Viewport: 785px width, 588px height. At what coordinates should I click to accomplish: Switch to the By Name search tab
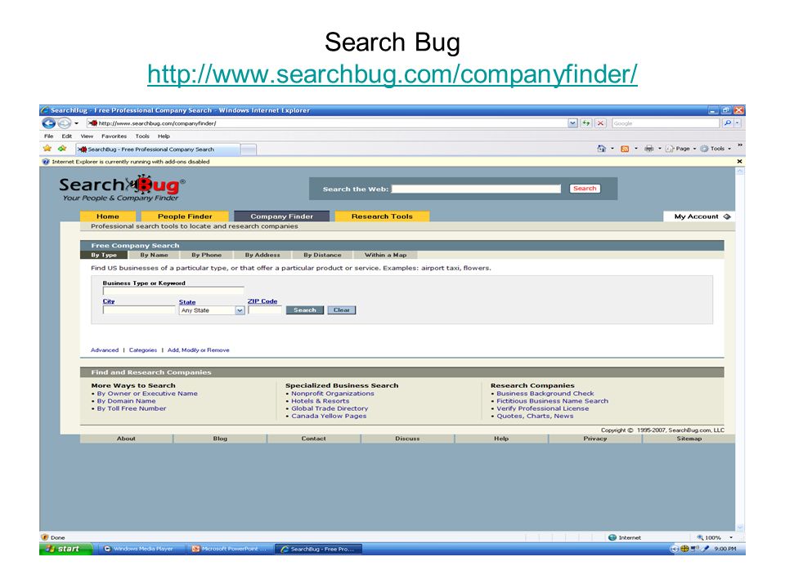pyautogui.click(x=154, y=255)
